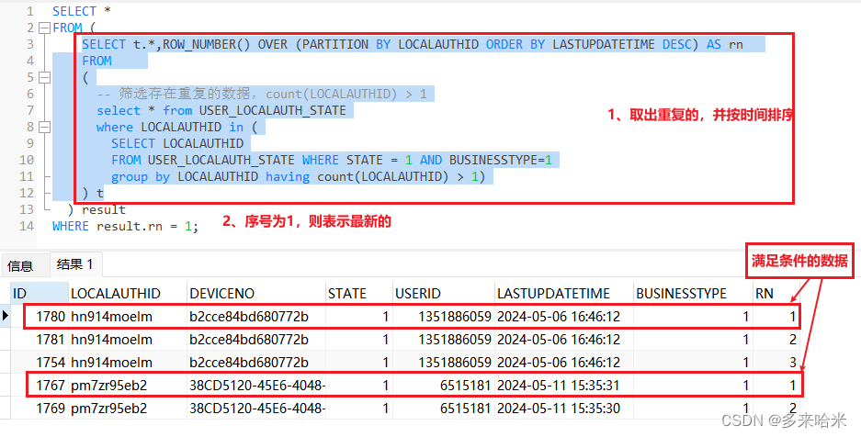Click BUSINESSTYPE=1 condition on line 10
The height and width of the screenshot is (437, 861).
coord(501,160)
